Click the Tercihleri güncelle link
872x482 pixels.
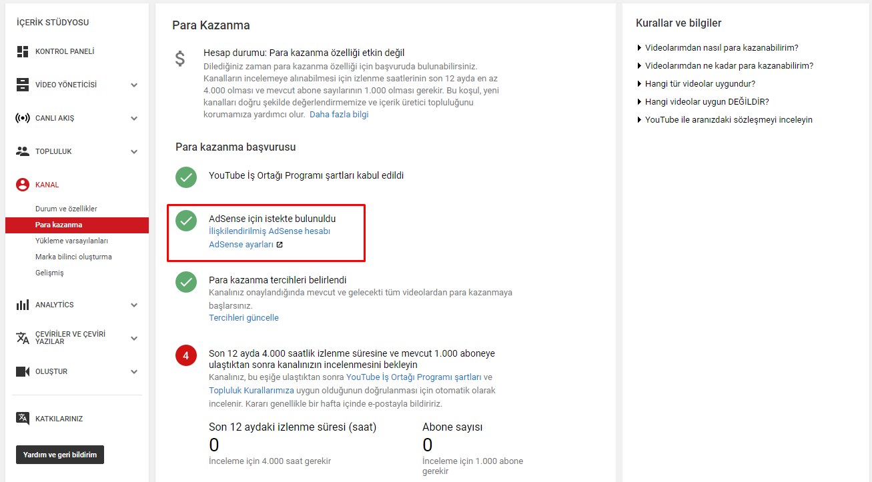click(244, 318)
